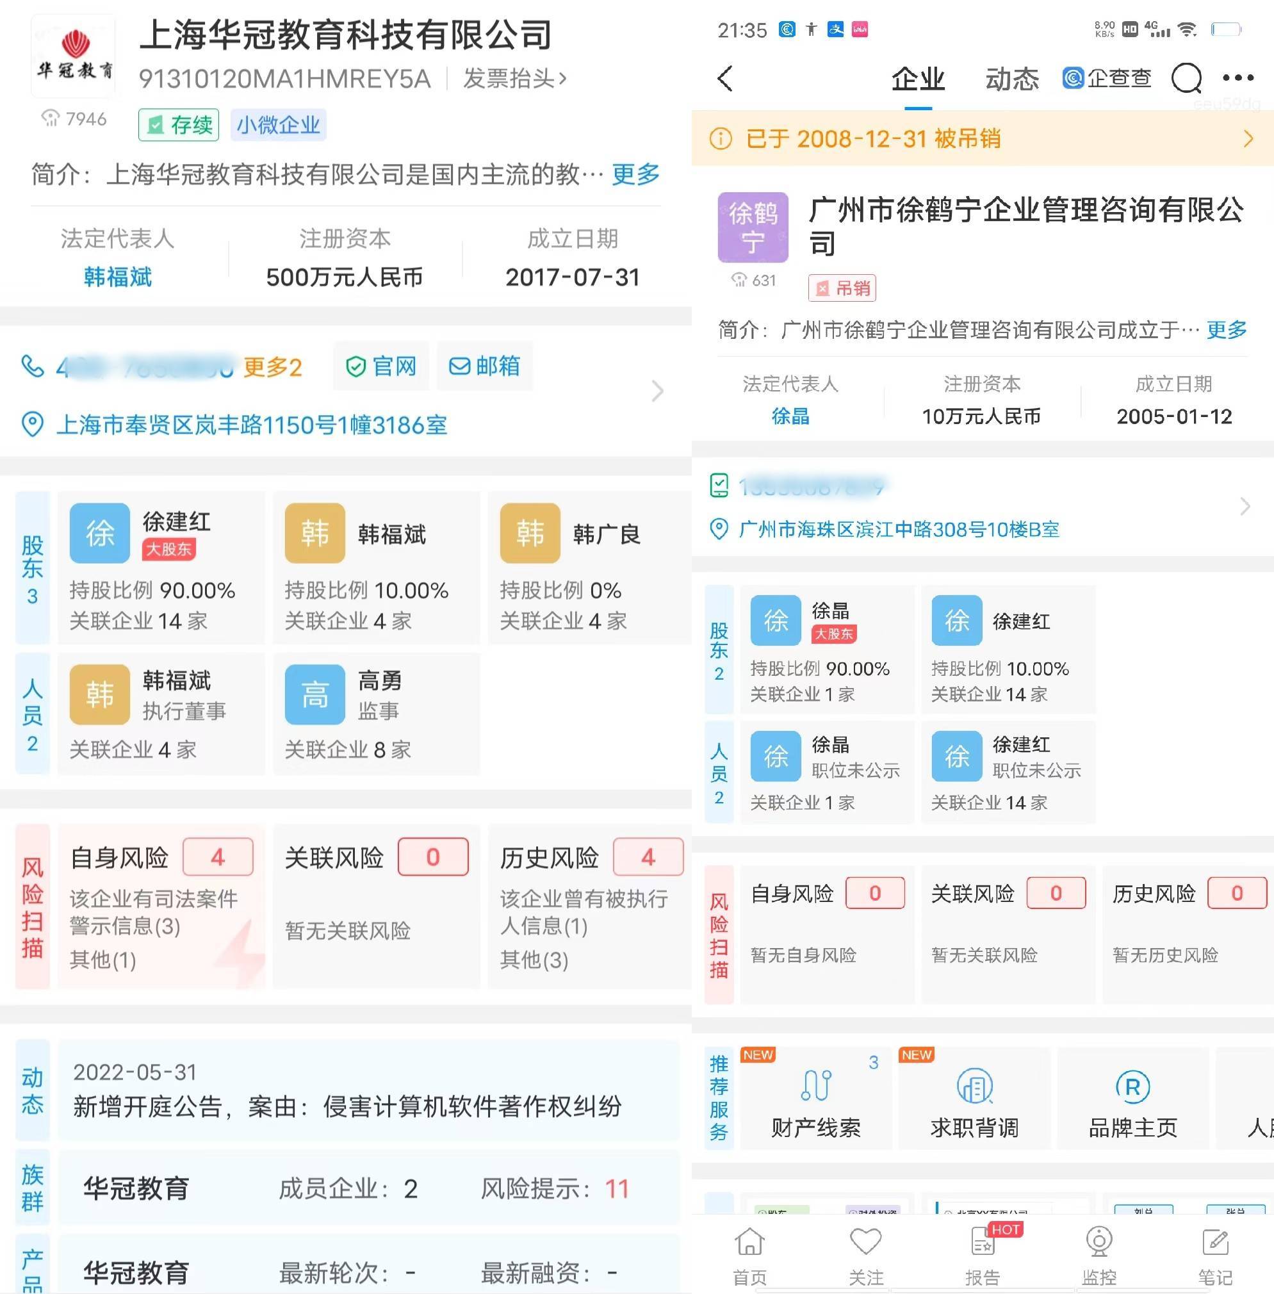
Task: Open shareholder 徐晶 avatar with 大股东 tag
Action: (x=776, y=620)
